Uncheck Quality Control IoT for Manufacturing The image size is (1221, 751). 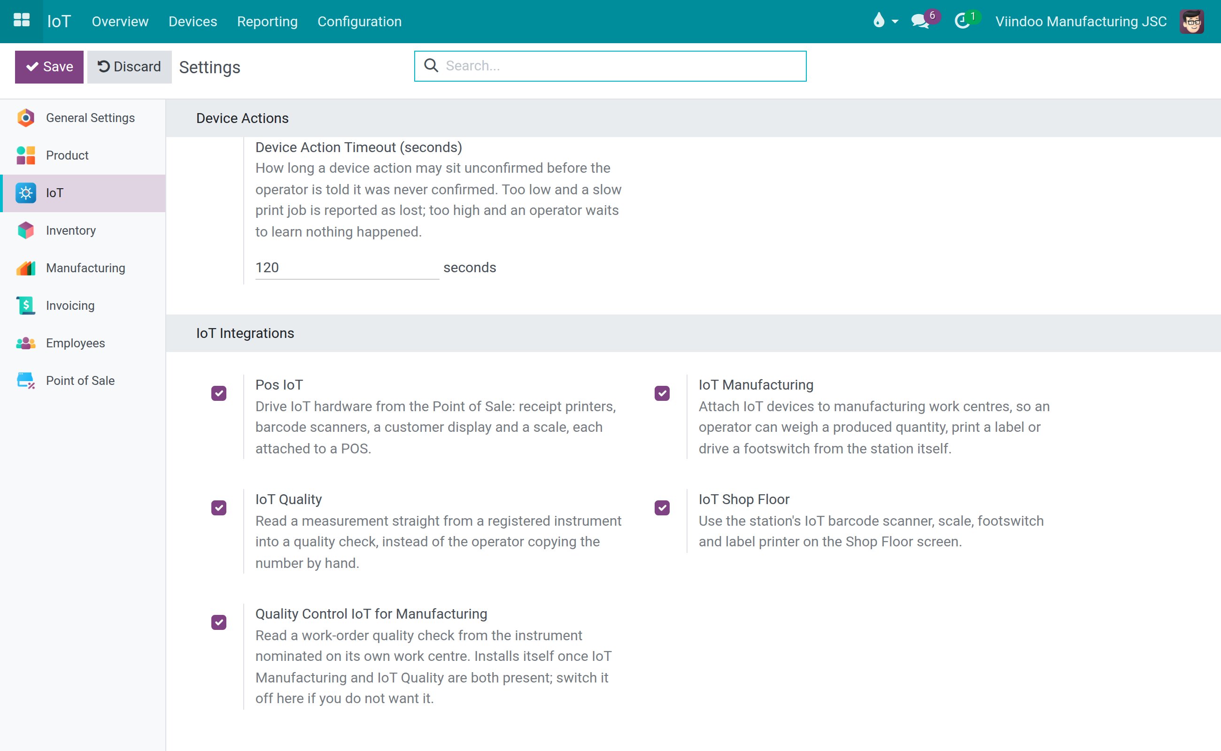tap(219, 622)
